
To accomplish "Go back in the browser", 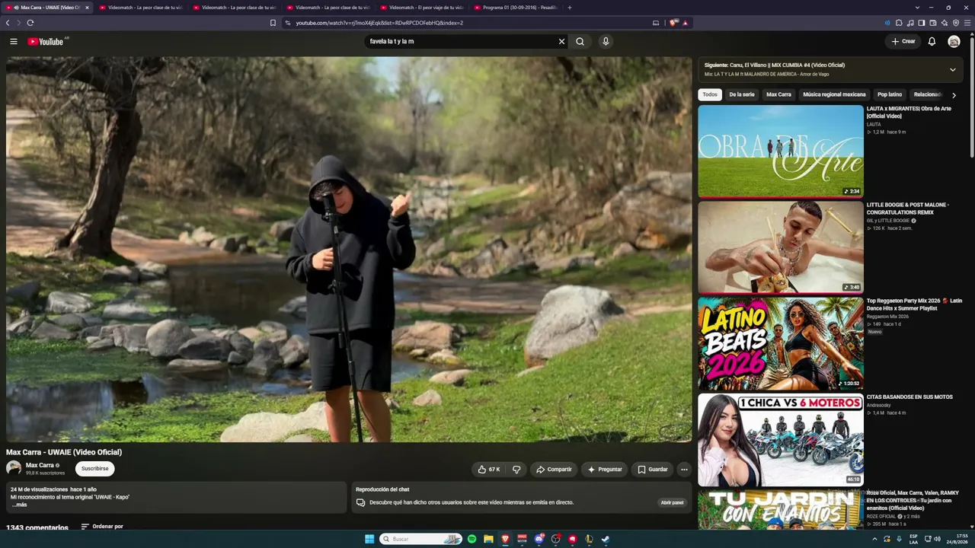I will [x=8, y=23].
